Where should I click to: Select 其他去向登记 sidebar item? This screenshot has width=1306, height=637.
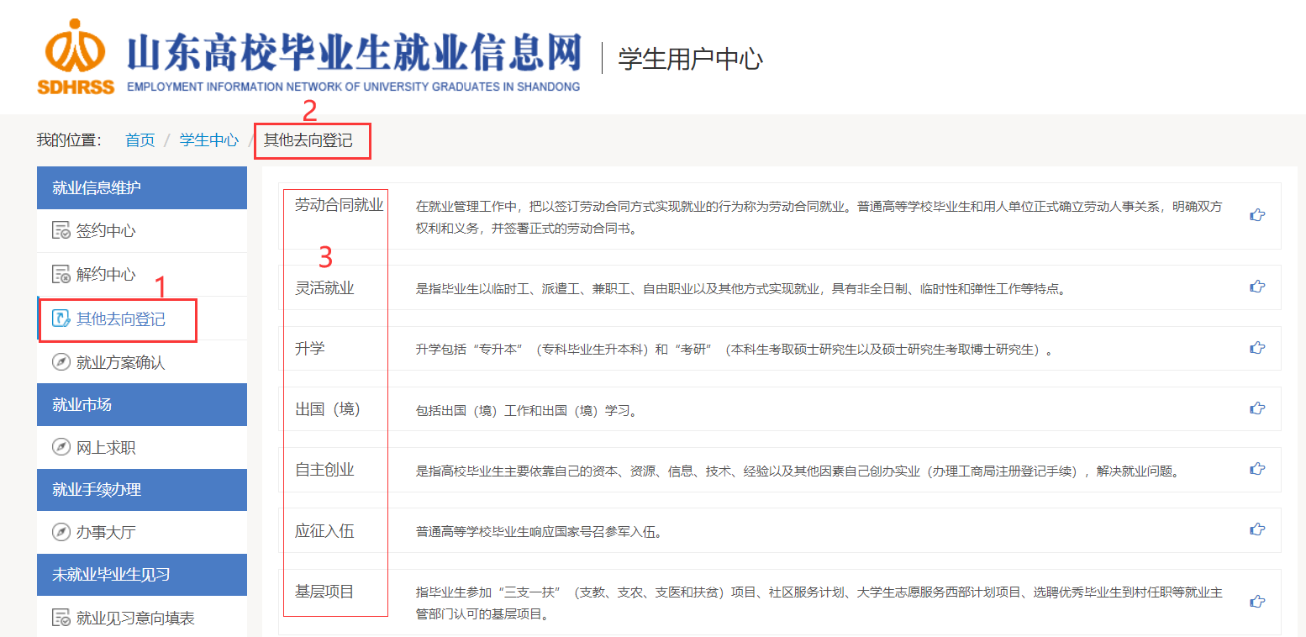pos(120,318)
